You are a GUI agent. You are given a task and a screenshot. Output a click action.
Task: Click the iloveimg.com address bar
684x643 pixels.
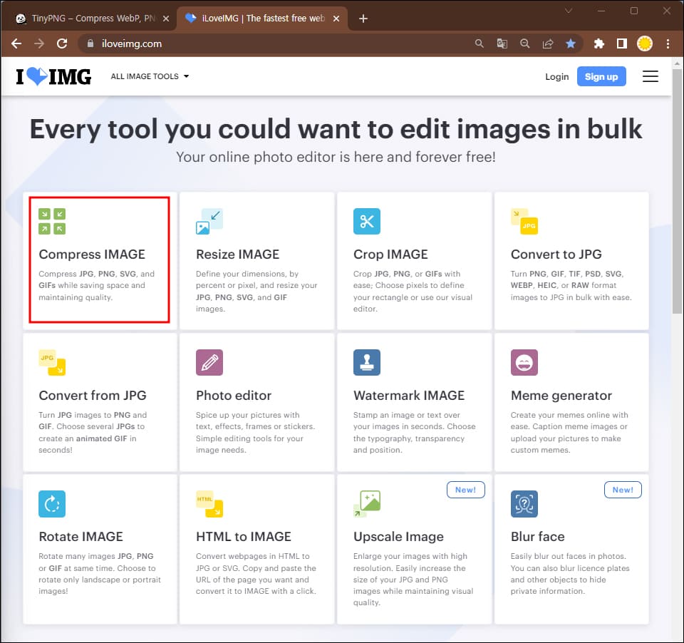[279, 43]
